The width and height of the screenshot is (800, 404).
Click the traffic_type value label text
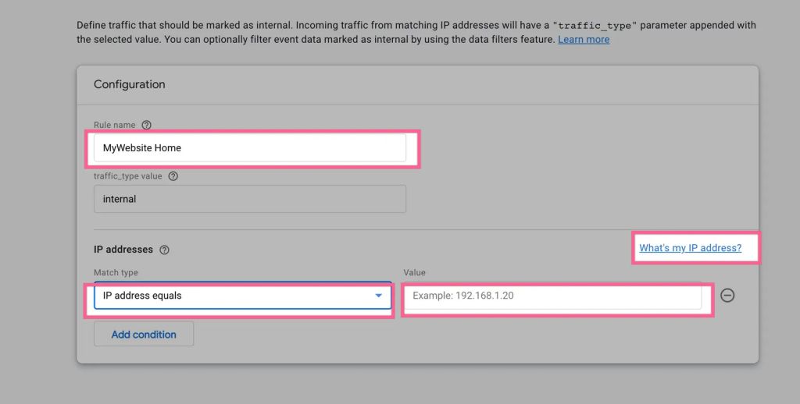tap(128, 175)
